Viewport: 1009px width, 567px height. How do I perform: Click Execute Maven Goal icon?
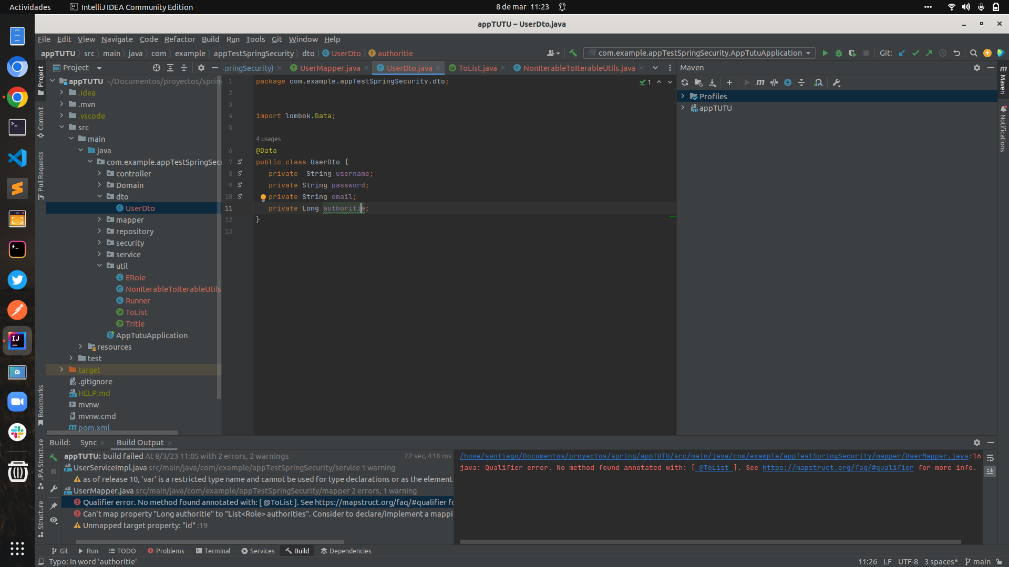pos(760,82)
